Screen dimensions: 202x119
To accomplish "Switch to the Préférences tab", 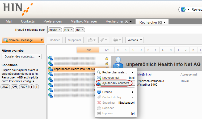I will point(53,21).
